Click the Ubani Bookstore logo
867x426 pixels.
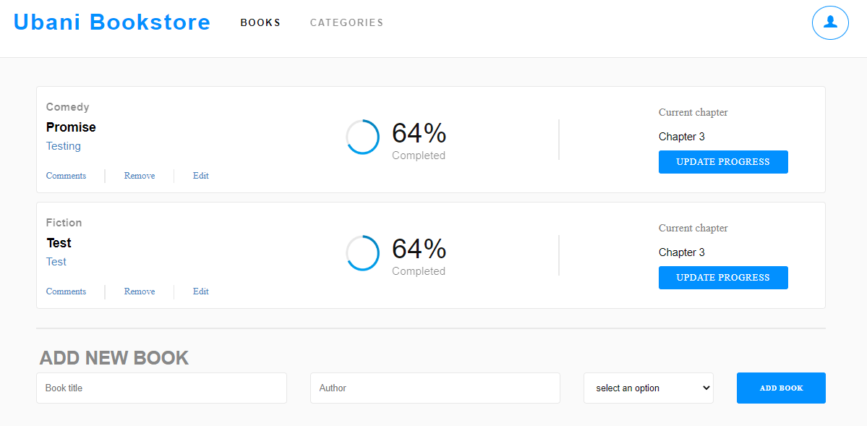pyautogui.click(x=111, y=22)
